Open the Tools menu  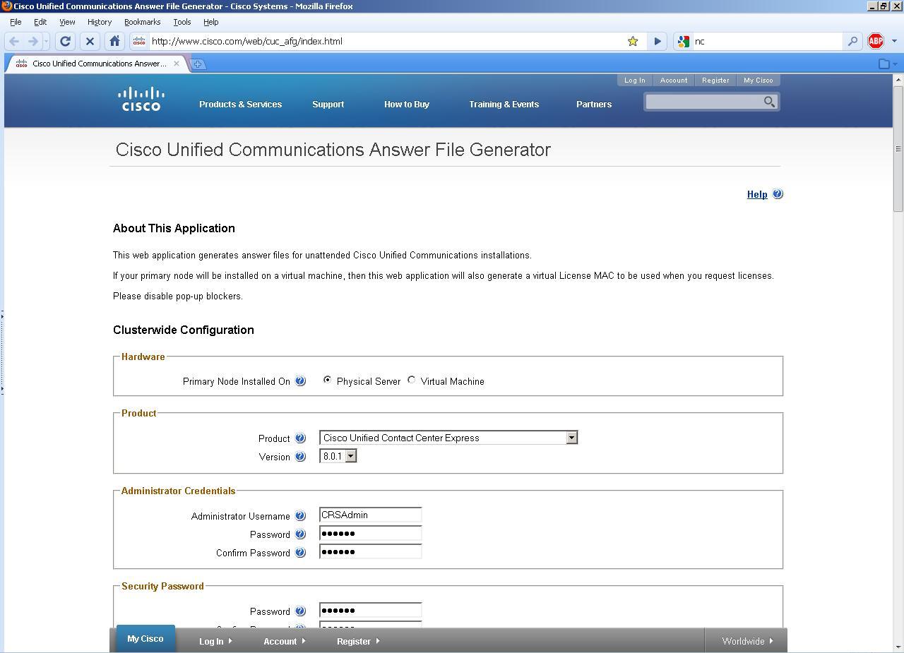(x=182, y=22)
